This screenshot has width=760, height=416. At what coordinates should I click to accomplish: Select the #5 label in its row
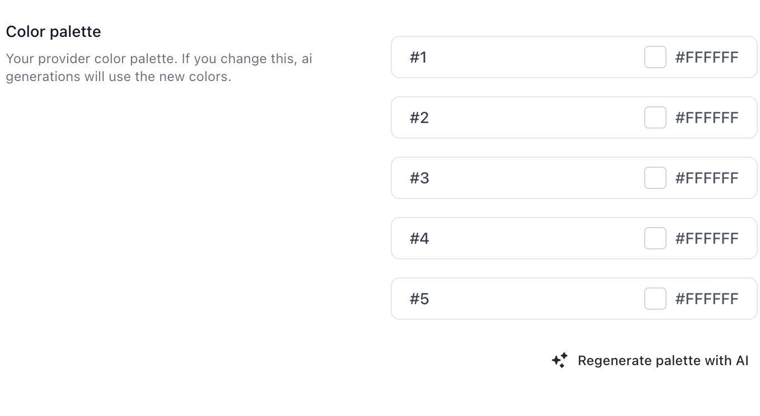coord(419,299)
